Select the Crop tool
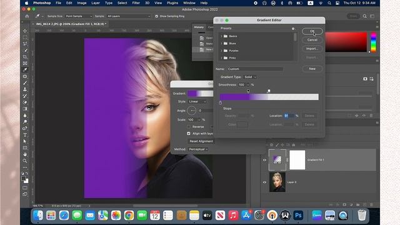 click(25, 57)
